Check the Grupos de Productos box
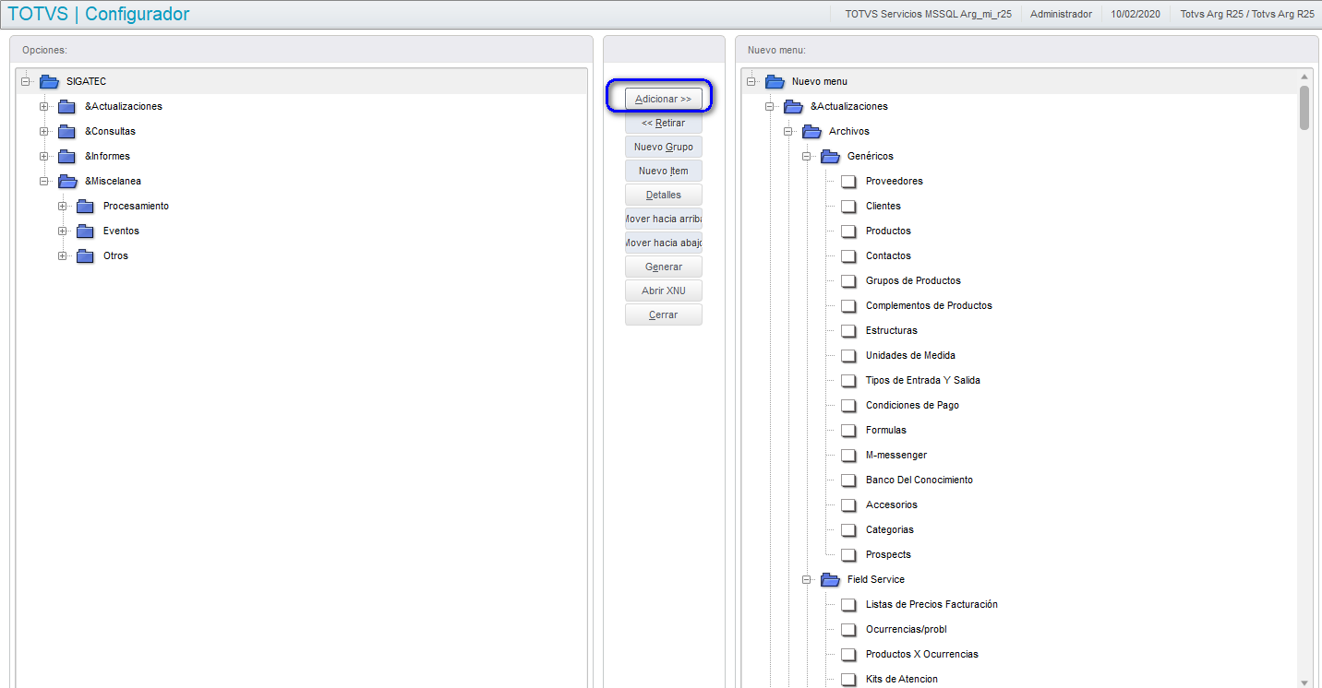 [848, 281]
